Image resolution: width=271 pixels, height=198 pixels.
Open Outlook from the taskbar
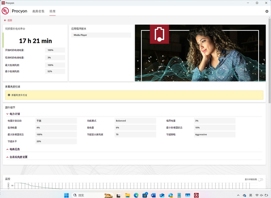pos(162,195)
